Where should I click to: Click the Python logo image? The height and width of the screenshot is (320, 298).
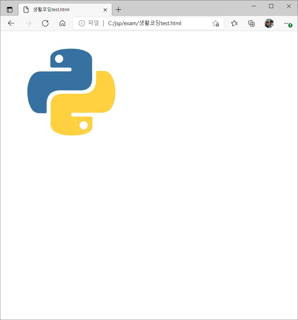click(71, 92)
